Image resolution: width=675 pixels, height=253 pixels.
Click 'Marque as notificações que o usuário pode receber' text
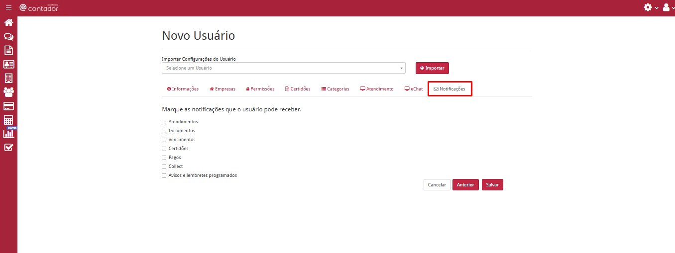click(x=232, y=109)
